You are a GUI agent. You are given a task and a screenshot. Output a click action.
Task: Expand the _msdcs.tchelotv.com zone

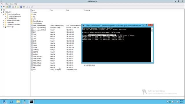5,16
